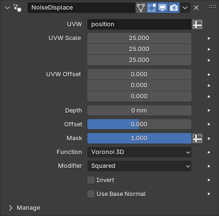Animate third UVW Offset keyframe dot

[x=209, y=96]
